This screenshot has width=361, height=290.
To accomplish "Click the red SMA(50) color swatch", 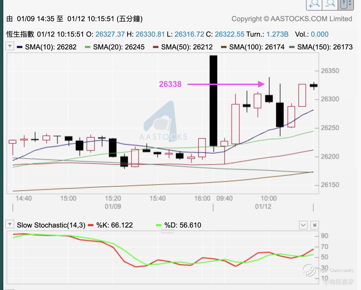I will 156,47.
